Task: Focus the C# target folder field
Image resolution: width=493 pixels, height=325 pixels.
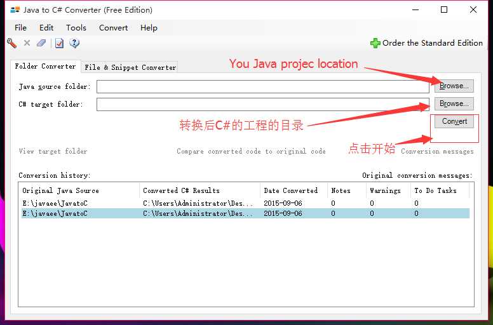Action: coord(262,104)
